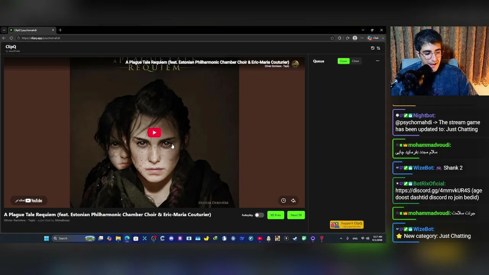Click the ClipQ logo title
This screenshot has height=275, width=489.
pyautogui.click(x=11, y=47)
